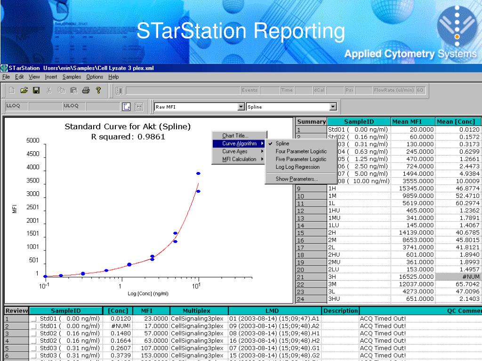Expand the MFI Calculation submenu
This screenshot has height=361, width=482.
[x=239, y=159]
